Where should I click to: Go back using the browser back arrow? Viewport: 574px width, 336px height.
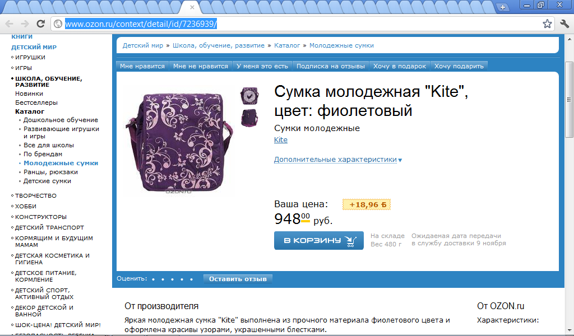pyautogui.click(x=9, y=24)
